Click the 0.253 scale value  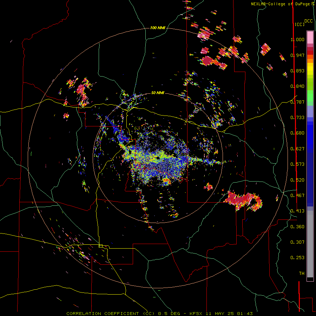pyautogui.click(x=297, y=258)
